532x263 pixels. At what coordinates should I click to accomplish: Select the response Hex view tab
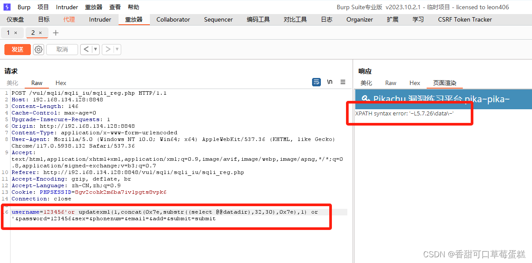[415, 83]
